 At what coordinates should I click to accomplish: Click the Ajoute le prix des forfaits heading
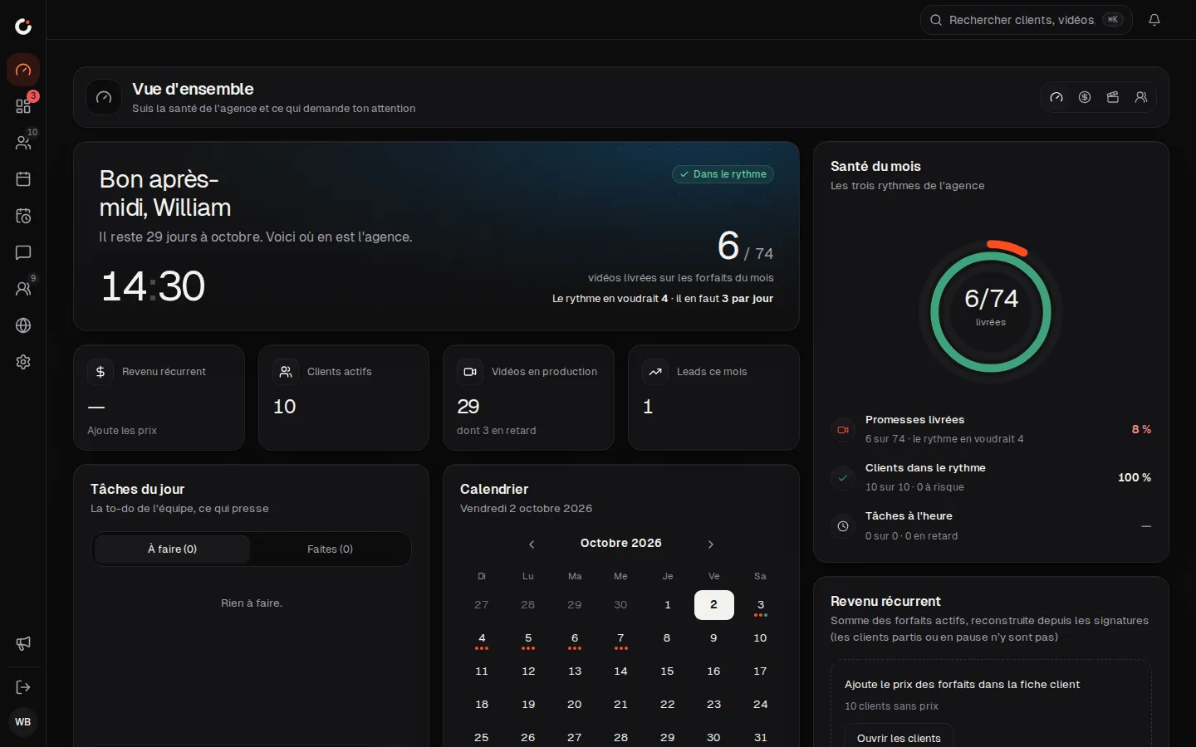962,685
